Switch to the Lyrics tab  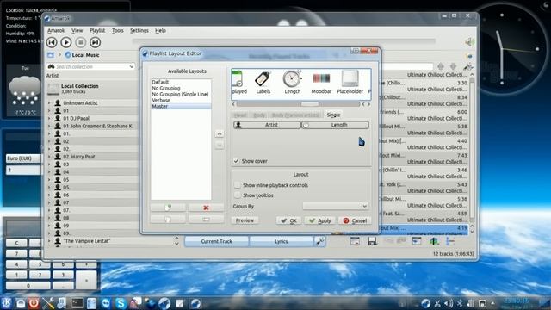pyautogui.click(x=282, y=241)
